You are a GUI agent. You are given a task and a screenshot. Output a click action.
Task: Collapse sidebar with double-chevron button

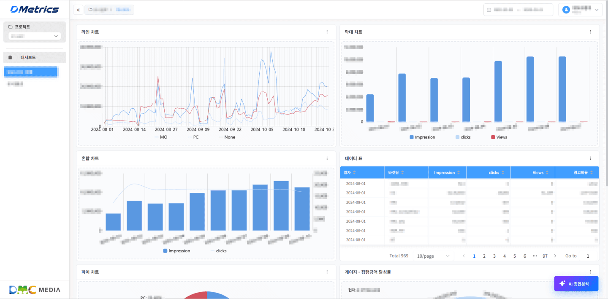point(78,10)
